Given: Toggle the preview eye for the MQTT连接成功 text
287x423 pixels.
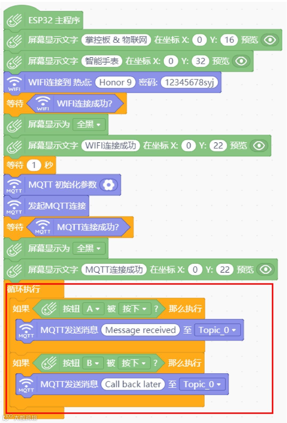Looking at the screenshot, I should [266, 270].
